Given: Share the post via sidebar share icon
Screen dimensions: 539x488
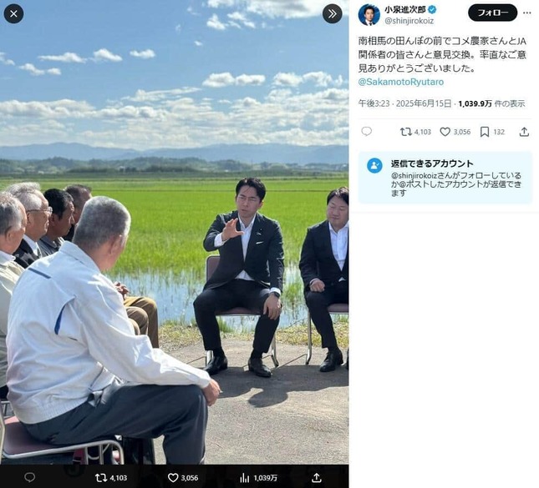Looking at the screenshot, I should click(524, 132).
